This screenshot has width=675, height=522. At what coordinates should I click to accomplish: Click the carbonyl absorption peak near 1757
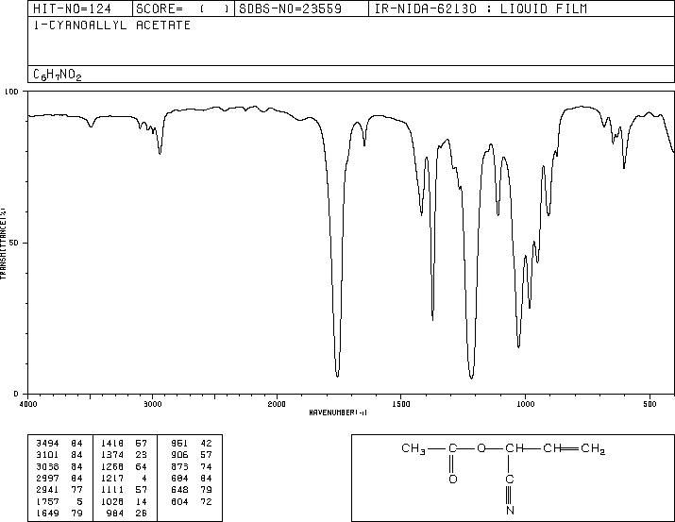coord(338,376)
